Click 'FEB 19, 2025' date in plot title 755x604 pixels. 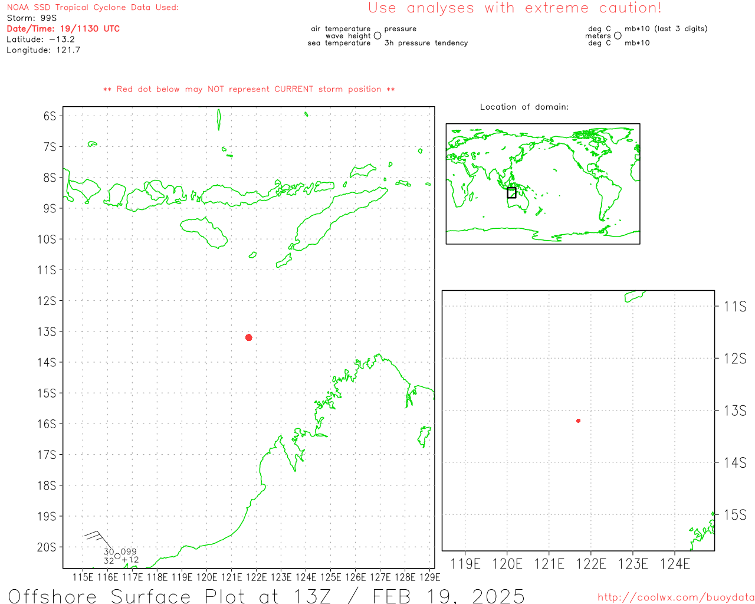[x=448, y=596]
